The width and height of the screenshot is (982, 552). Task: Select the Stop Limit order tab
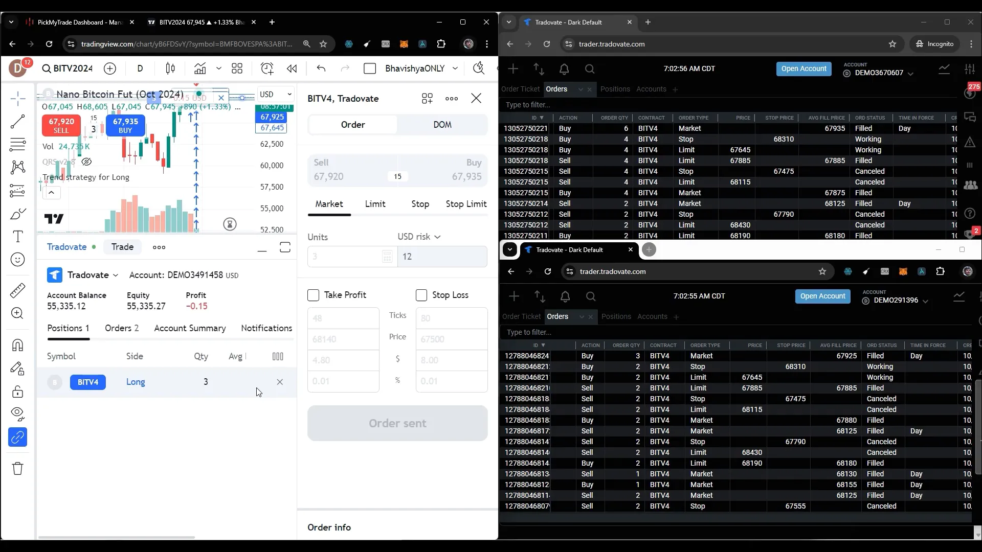point(466,204)
